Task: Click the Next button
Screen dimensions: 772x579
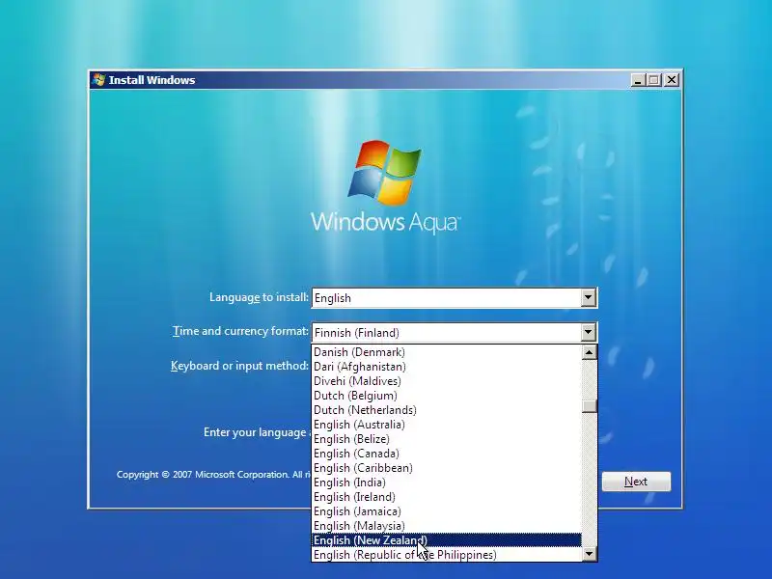Action: [x=636, y=482]
